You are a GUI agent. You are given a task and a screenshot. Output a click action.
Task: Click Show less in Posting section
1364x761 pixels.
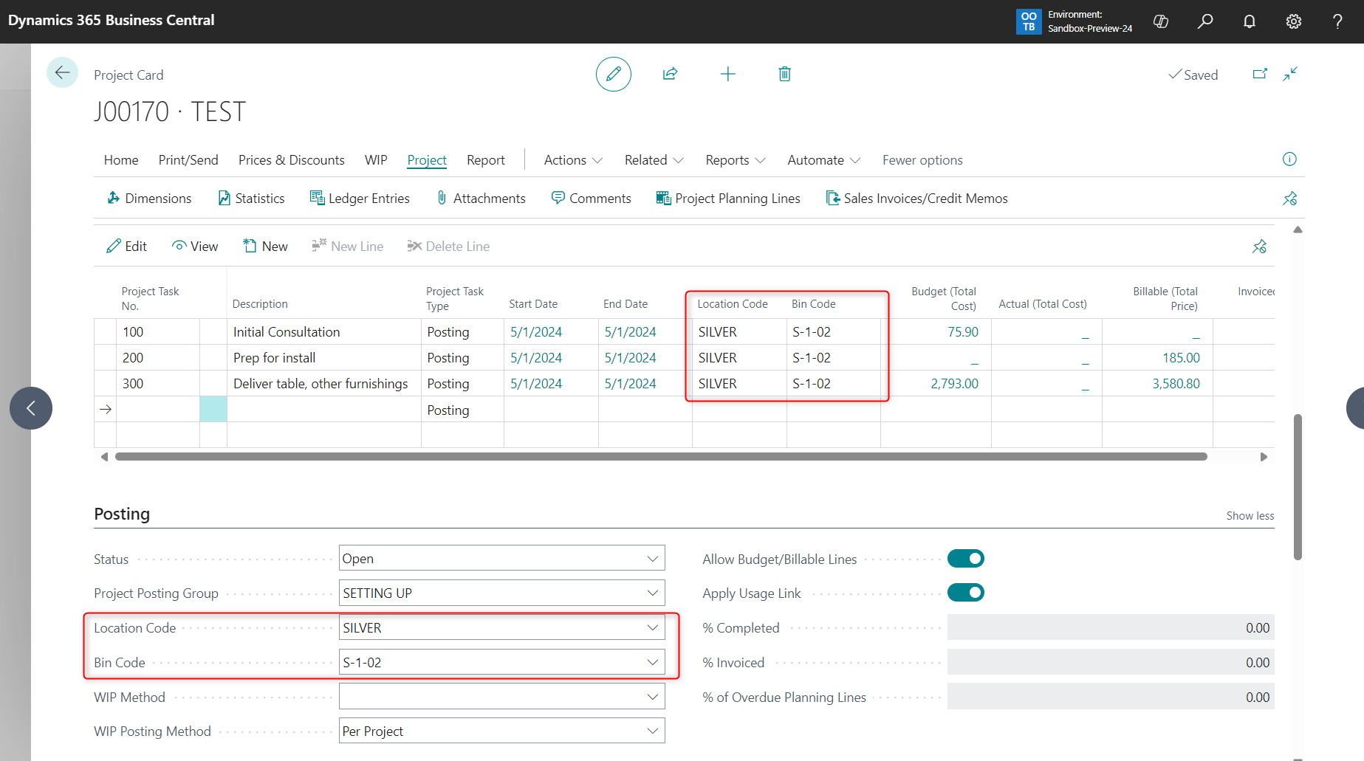click(x=1250, y=516)
